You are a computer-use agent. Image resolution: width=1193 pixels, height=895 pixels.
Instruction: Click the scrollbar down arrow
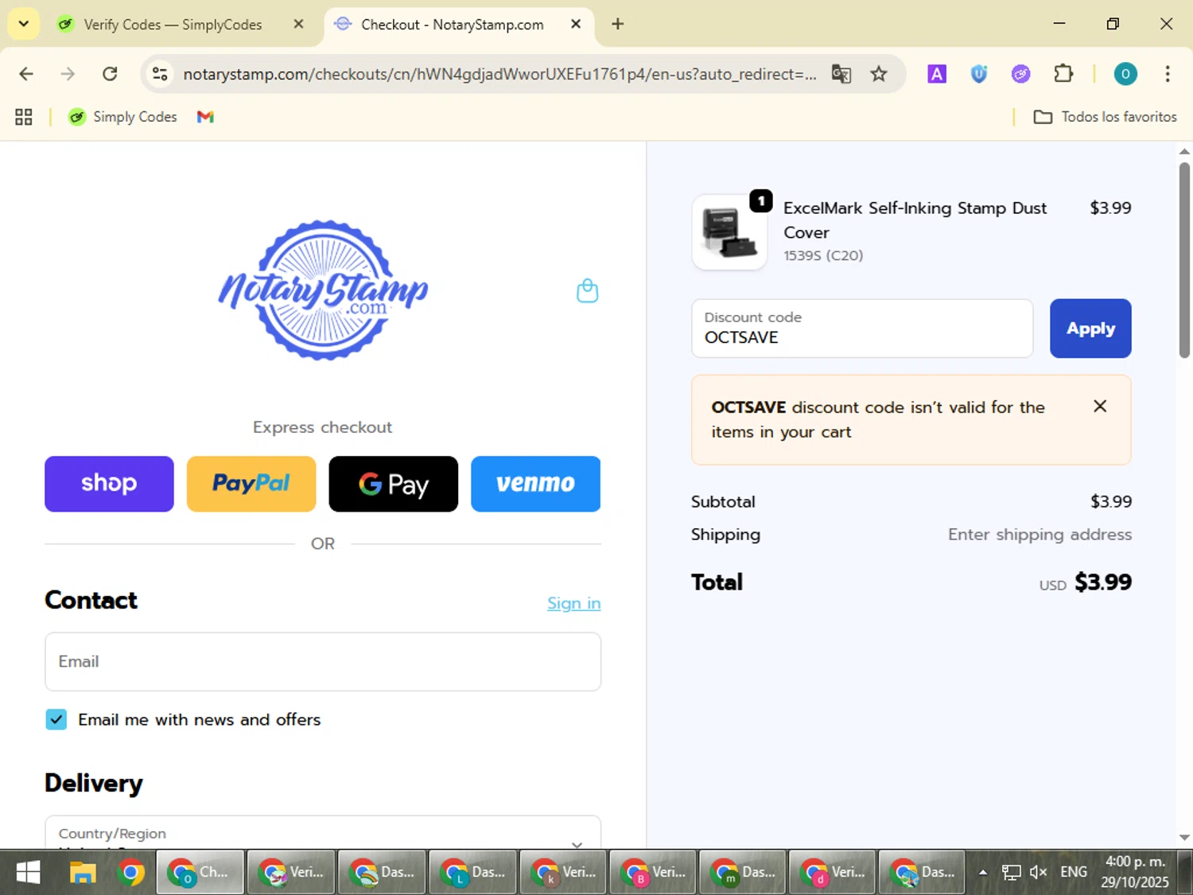tap(1184, 838)
